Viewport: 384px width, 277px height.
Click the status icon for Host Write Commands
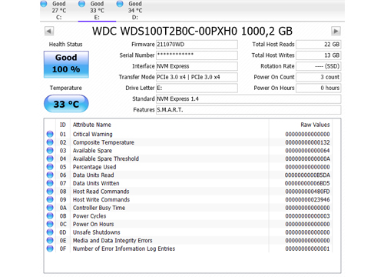click(50, 199)
